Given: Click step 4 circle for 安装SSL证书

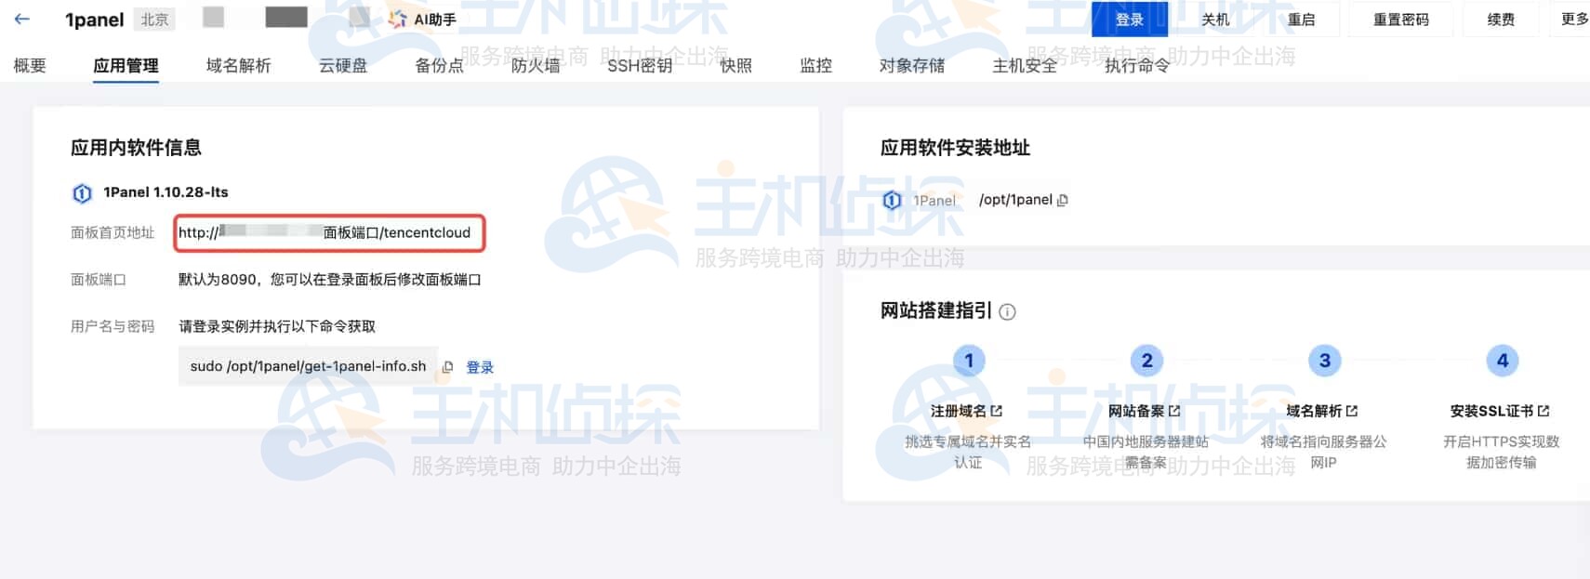Looking at the screenshot, I should 1502,361.
